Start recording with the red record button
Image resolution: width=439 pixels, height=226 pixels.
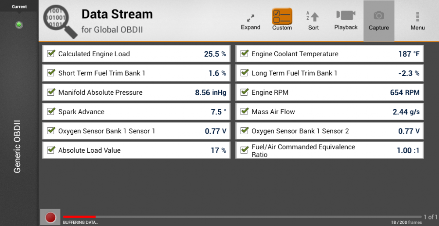click(50, 217)
